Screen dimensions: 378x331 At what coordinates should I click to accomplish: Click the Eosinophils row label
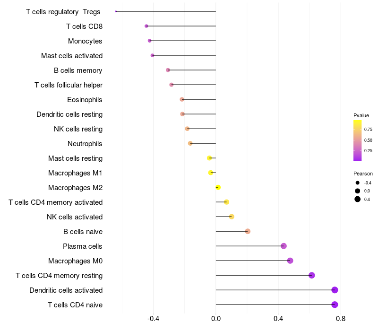coord(85,100)
